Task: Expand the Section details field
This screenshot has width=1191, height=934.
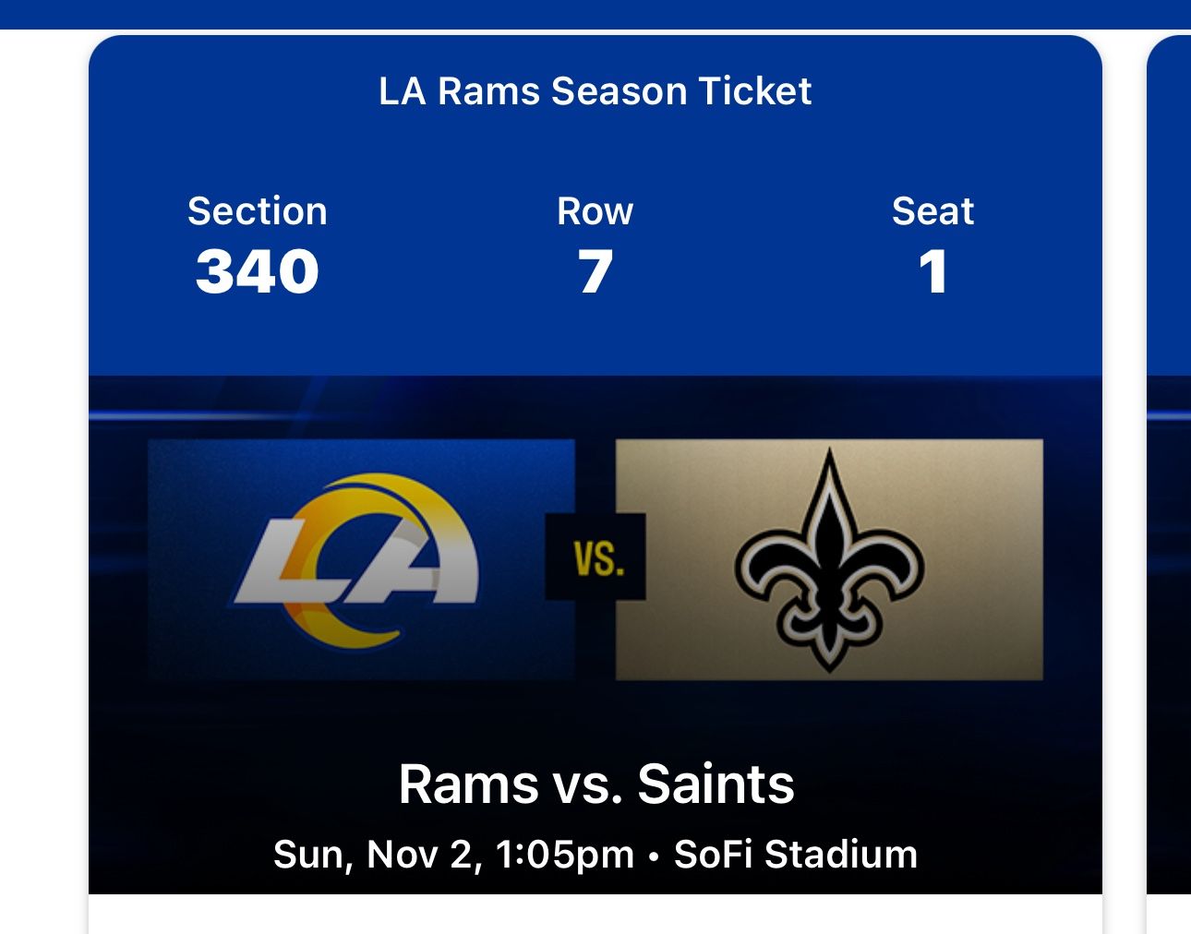Action: pos(257,210)
